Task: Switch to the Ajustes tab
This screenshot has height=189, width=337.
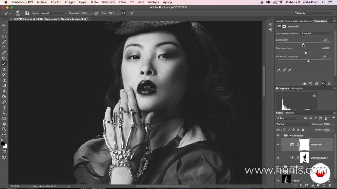Action: [x=280, y=21]
